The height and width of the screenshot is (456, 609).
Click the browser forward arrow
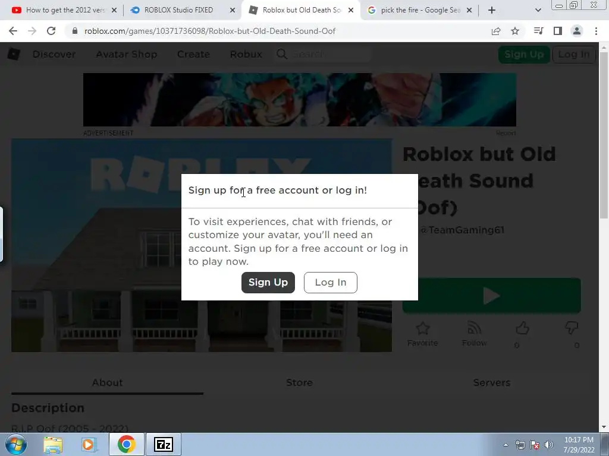click(32, 31)
